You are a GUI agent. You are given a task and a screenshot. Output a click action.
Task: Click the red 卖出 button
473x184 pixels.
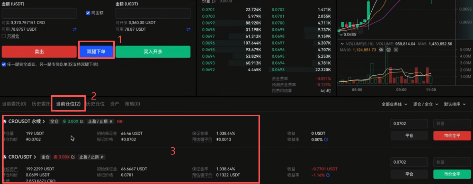(39, 52)
